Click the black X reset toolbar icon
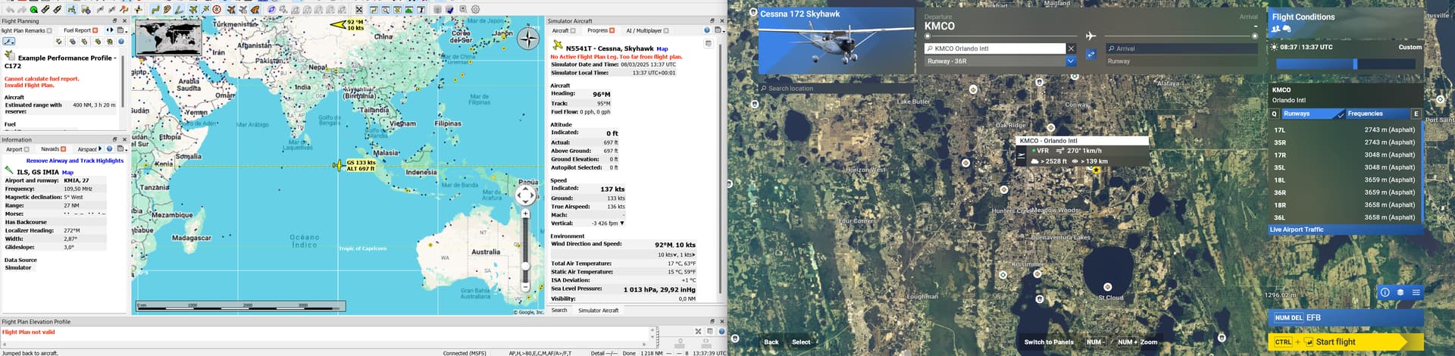The height and width of the screenshot is (356, 1455). (359, 10)
